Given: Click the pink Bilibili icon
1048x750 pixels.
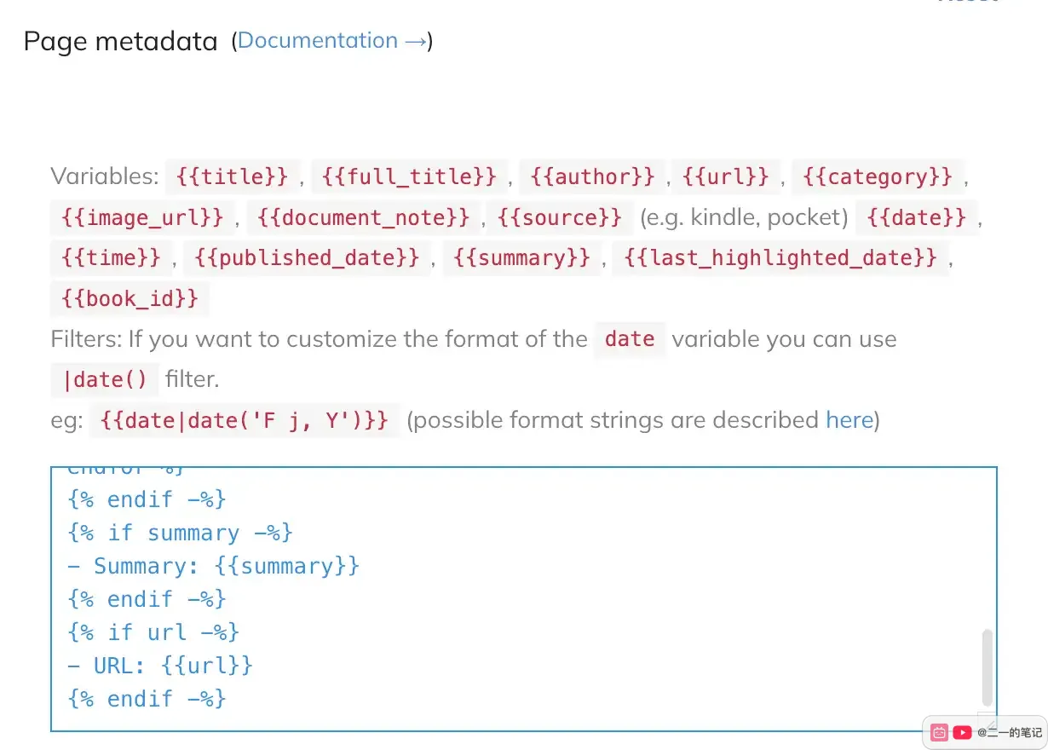Looking at the screenshot, I should tap(939, 732).
